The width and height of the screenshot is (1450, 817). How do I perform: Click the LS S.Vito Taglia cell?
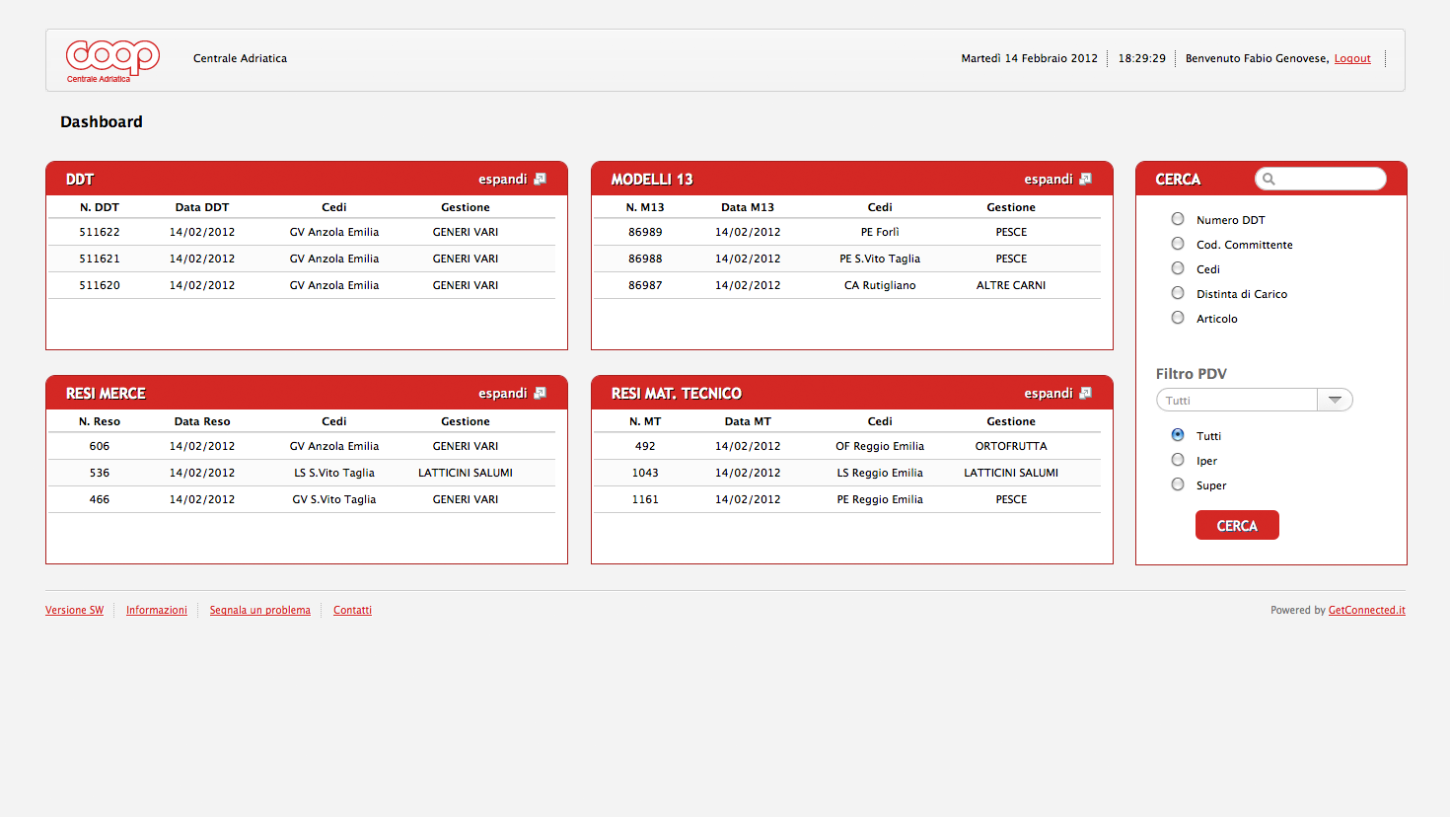(334, 473)
